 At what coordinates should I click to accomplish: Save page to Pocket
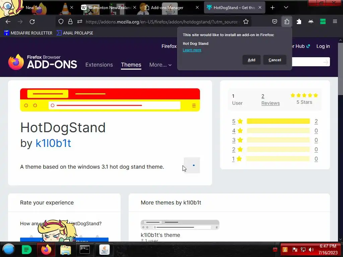tap(275, 21)
